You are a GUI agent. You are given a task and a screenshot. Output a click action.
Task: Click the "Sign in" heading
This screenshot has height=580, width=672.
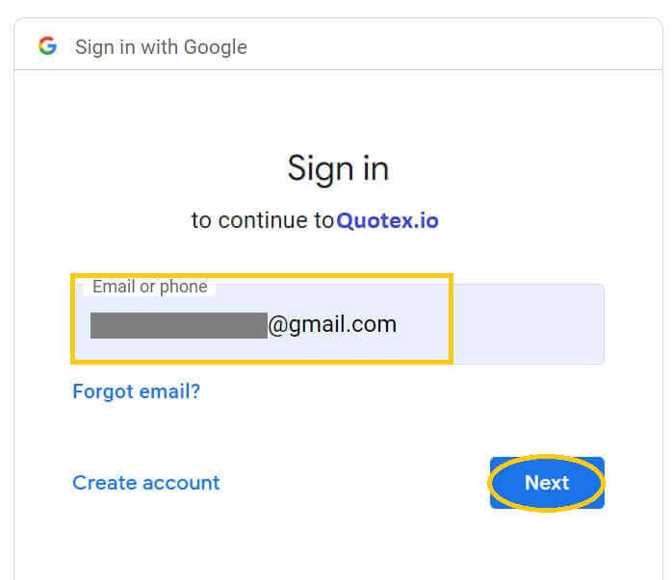pyautogui.click(x=337, y=169)
